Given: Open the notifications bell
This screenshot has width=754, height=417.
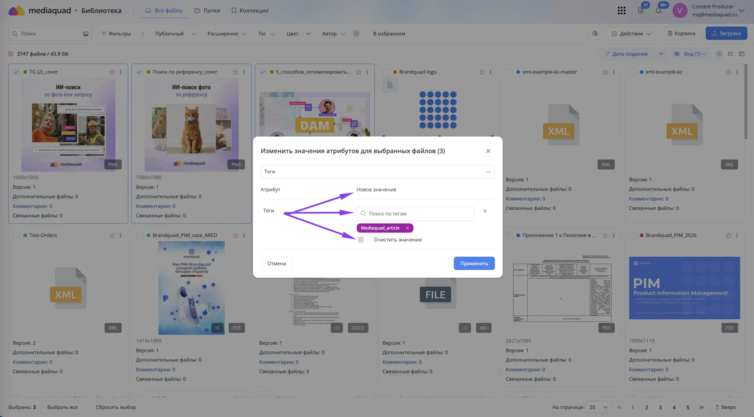Looking at the screenshot, I should coord(658,11).
